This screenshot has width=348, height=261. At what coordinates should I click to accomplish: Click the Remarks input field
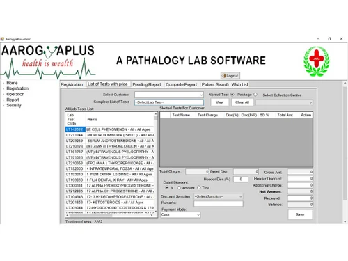tap(219, 203)
